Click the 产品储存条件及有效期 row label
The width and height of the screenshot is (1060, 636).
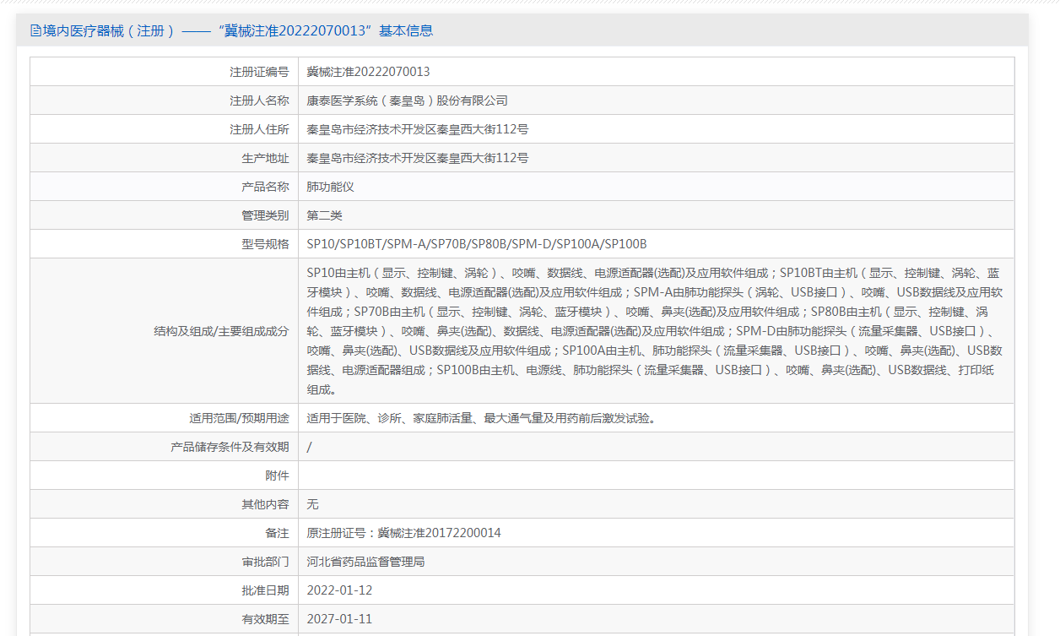pos(230,447)
